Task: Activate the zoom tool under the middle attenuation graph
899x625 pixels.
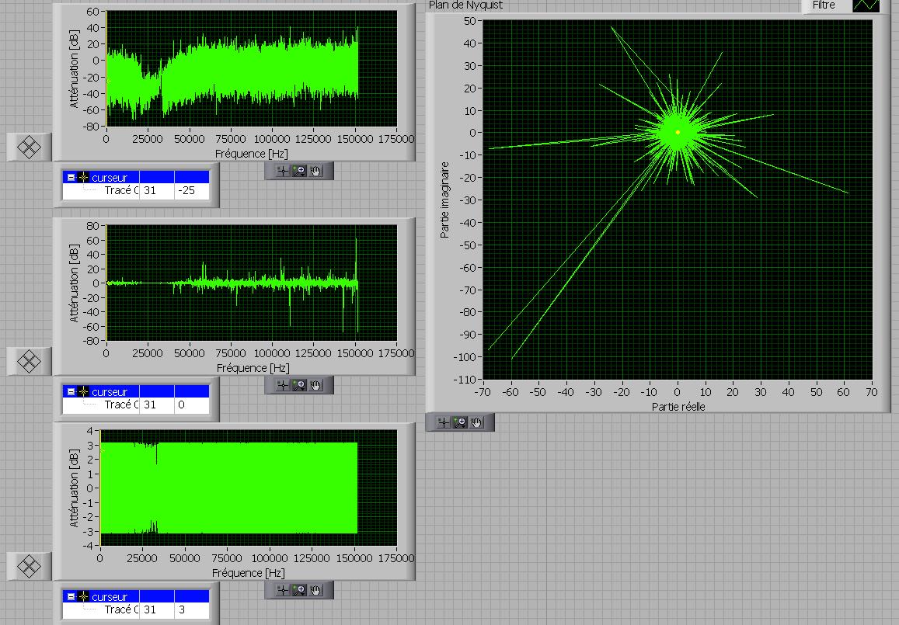Action: [x=299, y=385]
